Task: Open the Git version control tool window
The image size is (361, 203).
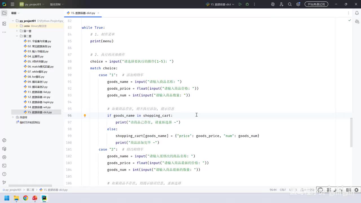Action: pos(4,183)
